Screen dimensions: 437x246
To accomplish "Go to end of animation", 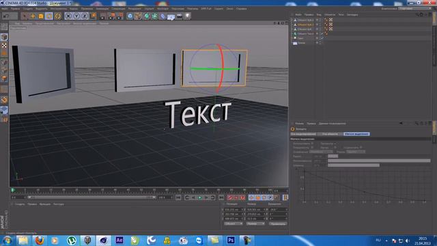I will coord(221,197).
